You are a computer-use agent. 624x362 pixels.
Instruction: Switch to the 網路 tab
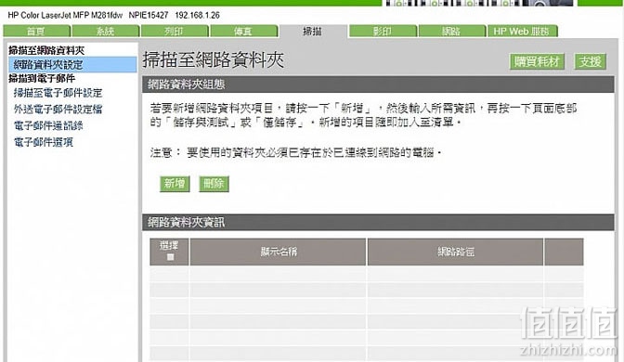452,31
